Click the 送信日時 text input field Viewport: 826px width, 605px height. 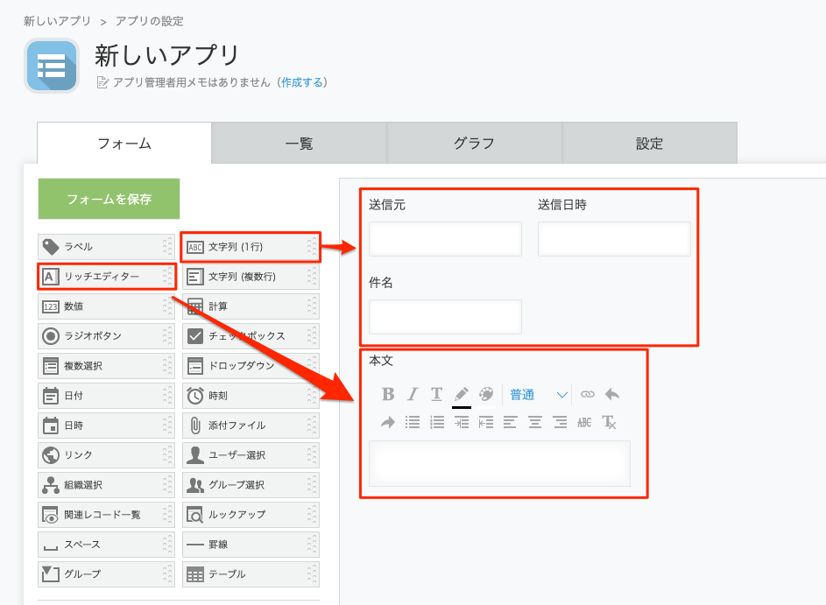pos(614,239)
